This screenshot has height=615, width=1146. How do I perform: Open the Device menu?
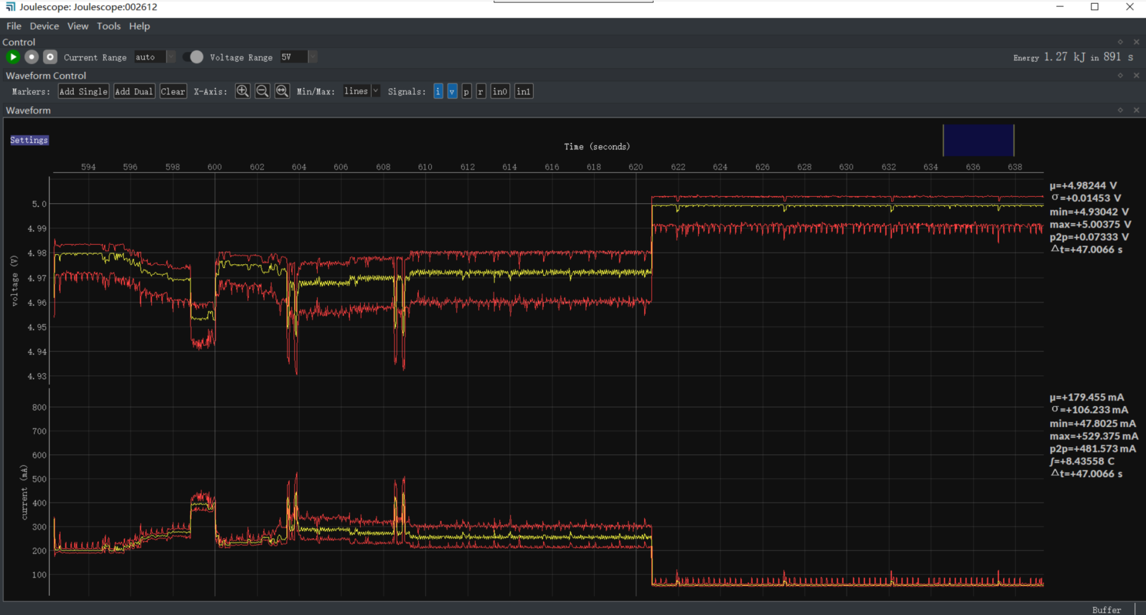[44, 26]
